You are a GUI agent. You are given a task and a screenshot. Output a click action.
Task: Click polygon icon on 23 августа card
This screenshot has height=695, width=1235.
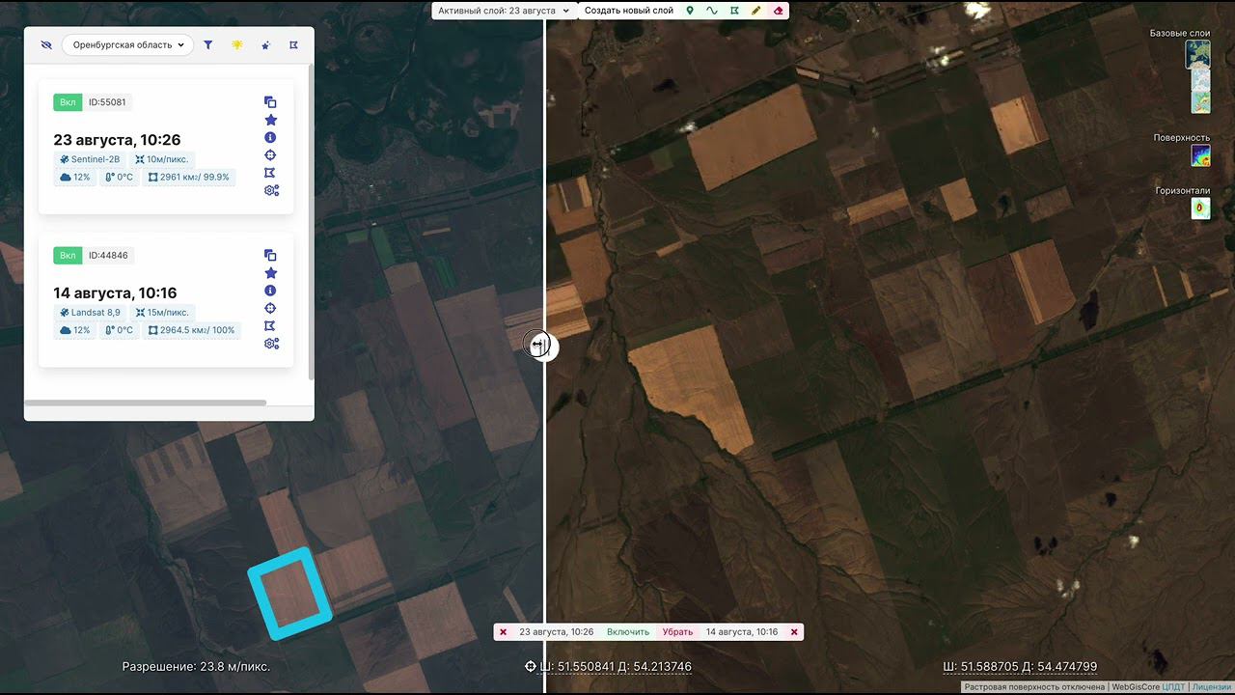click(271, 173)
